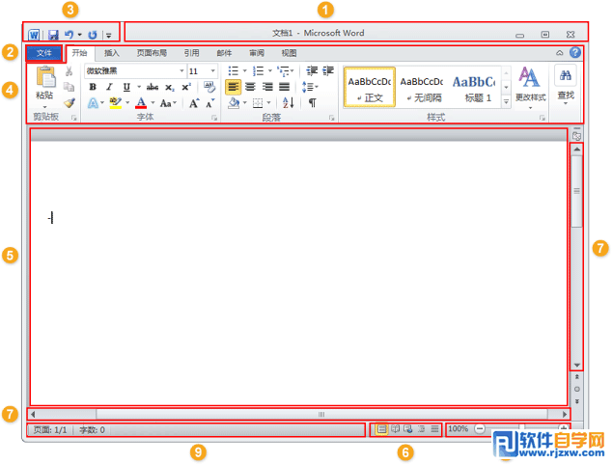The image size is (612, 464).
Task: Open the 文件 file tab
Action: [44, 53]
